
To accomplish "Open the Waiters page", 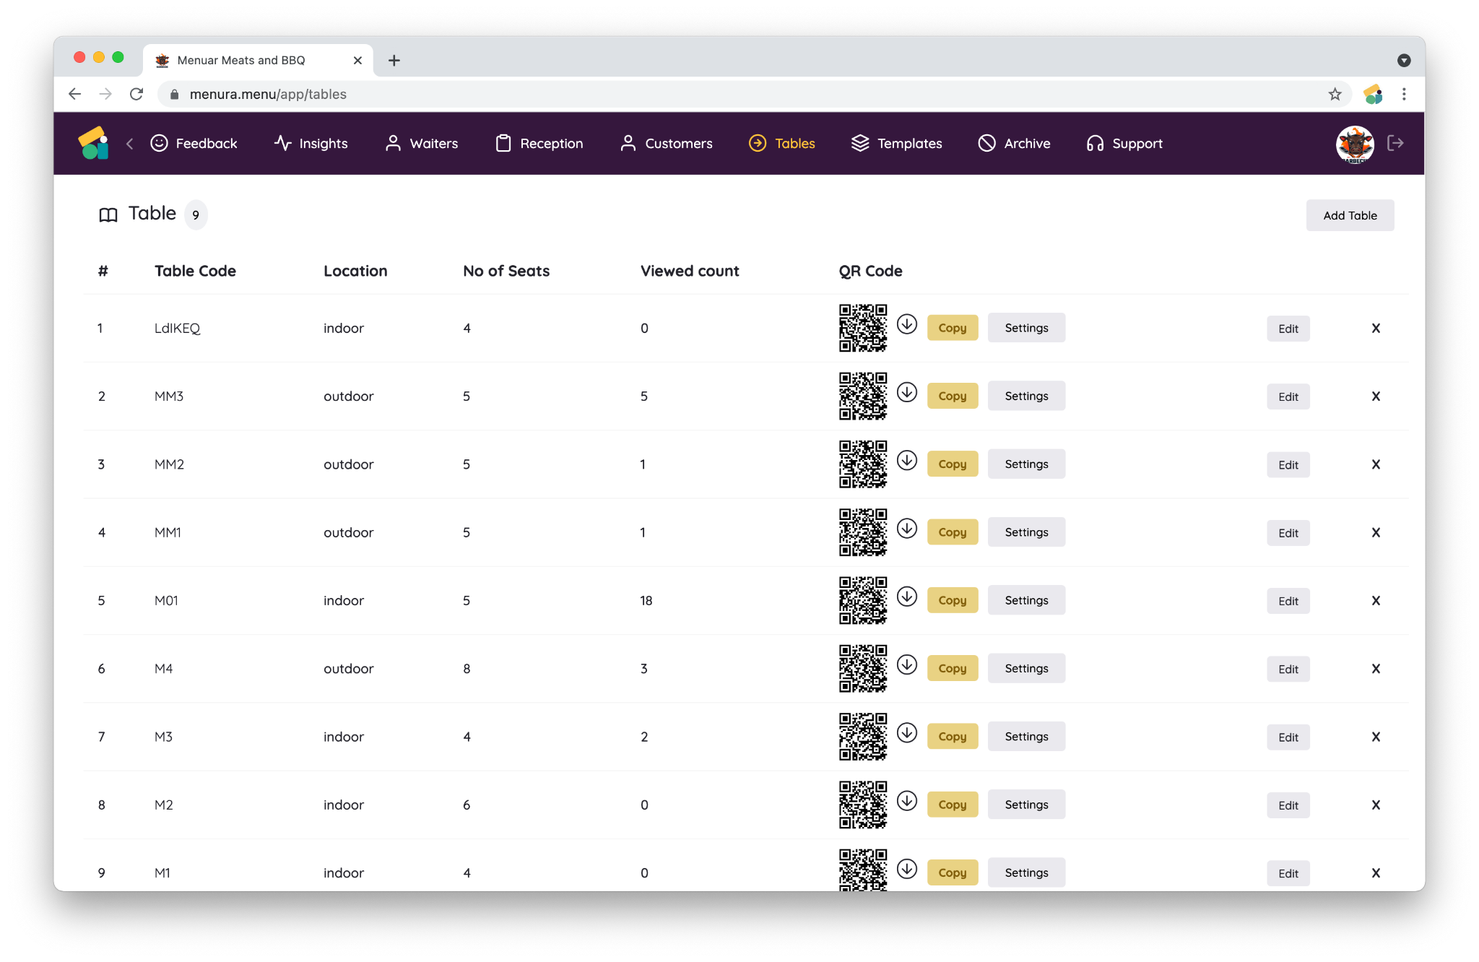I will click(421, 143).
